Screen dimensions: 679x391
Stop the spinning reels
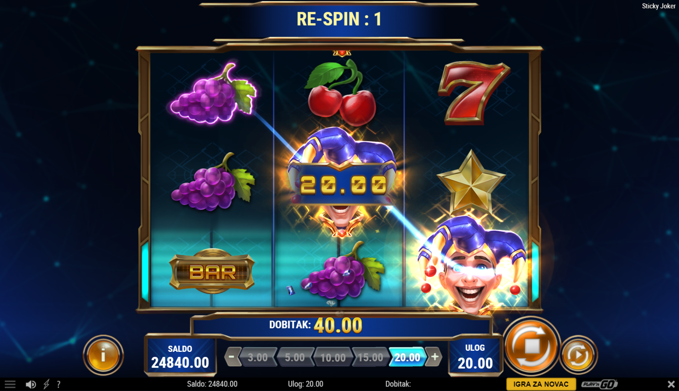tap(531, 346)
